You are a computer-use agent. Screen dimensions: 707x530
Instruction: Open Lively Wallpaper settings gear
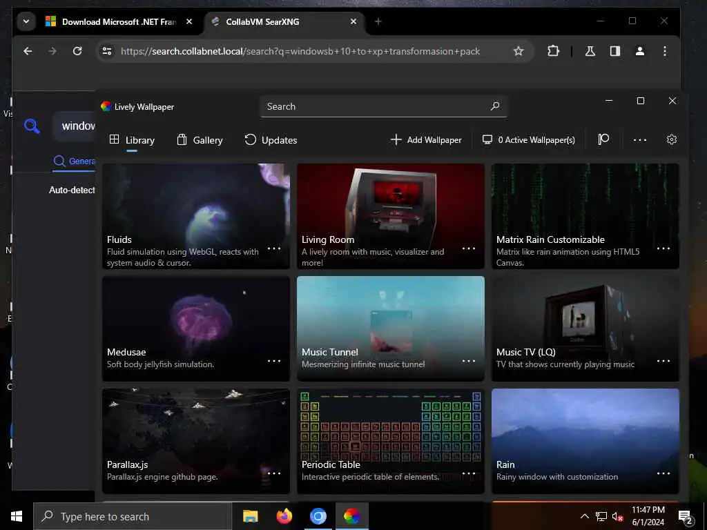[x=671, y=139]
